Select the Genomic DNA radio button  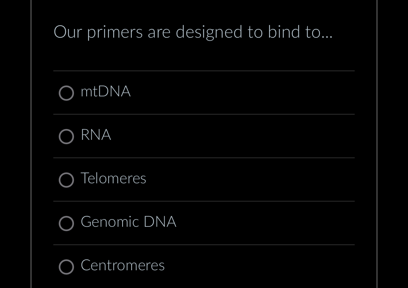[66, 224]
